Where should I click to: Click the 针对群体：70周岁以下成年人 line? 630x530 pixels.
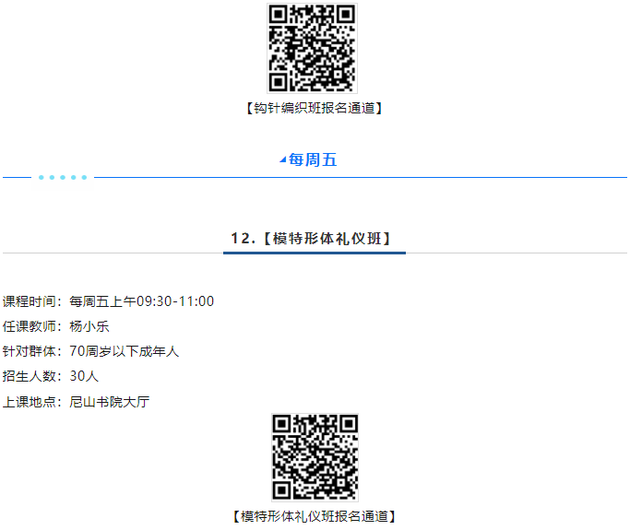pyautogui.click(x=90, y=351)
